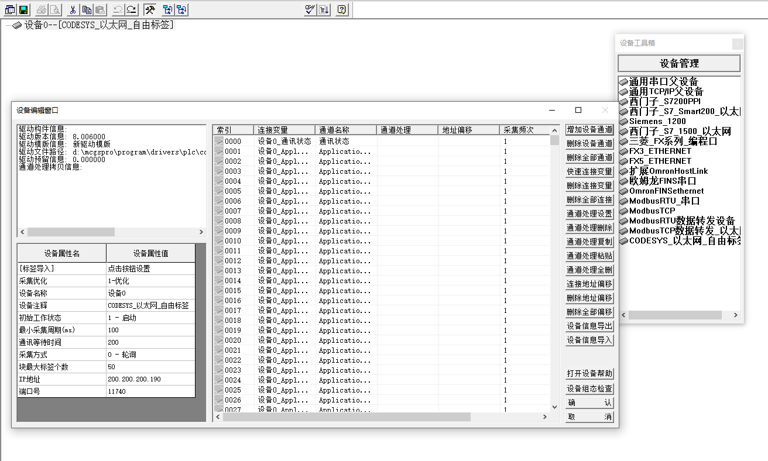768x461 pixels.
Task: Open the toolbox hammer icon
Action: pos(150,9)
